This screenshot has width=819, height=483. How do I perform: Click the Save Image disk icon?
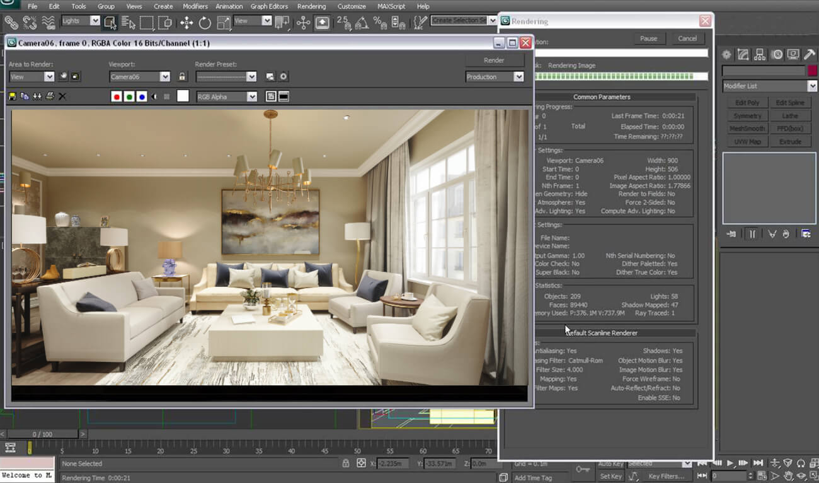tap(13, 96)
